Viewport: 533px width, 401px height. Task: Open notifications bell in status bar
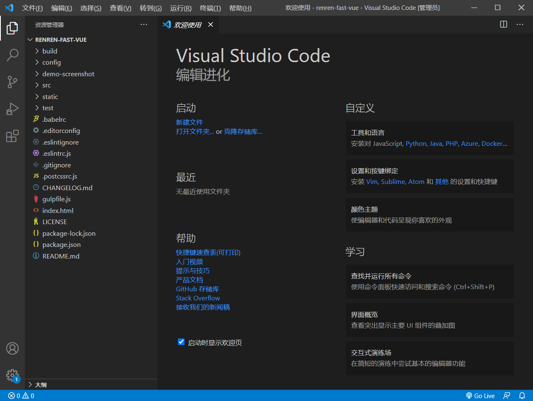(522, 396)
